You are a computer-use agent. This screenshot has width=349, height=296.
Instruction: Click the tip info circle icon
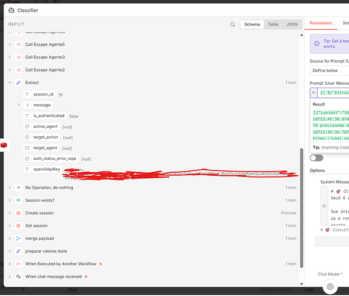coord(317,44)
